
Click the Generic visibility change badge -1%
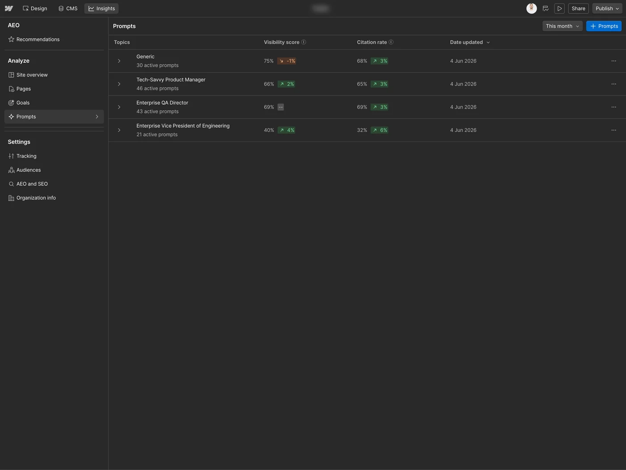tap(287, 61)
